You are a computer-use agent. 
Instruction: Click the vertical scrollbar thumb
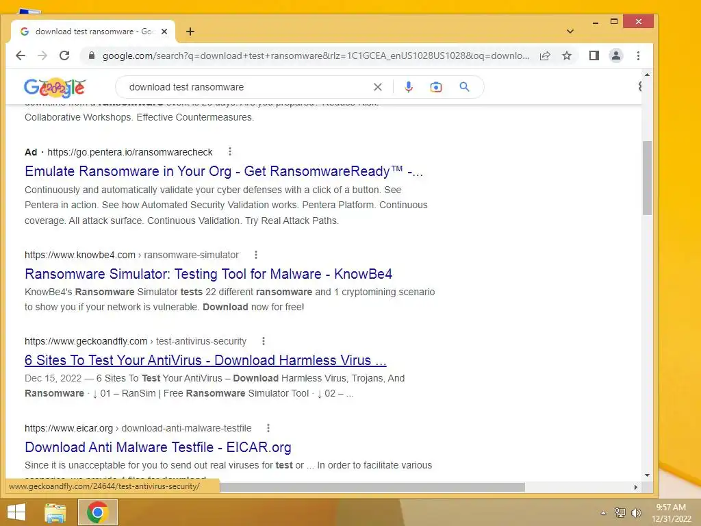pos(647,178)
